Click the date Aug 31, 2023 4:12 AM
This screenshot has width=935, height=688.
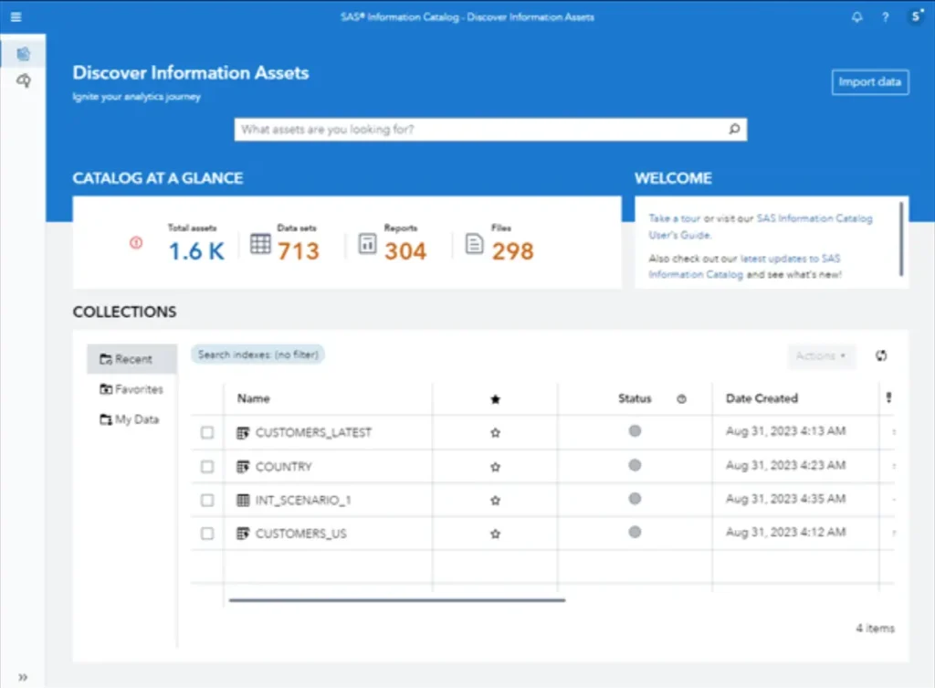pos(785,532)
